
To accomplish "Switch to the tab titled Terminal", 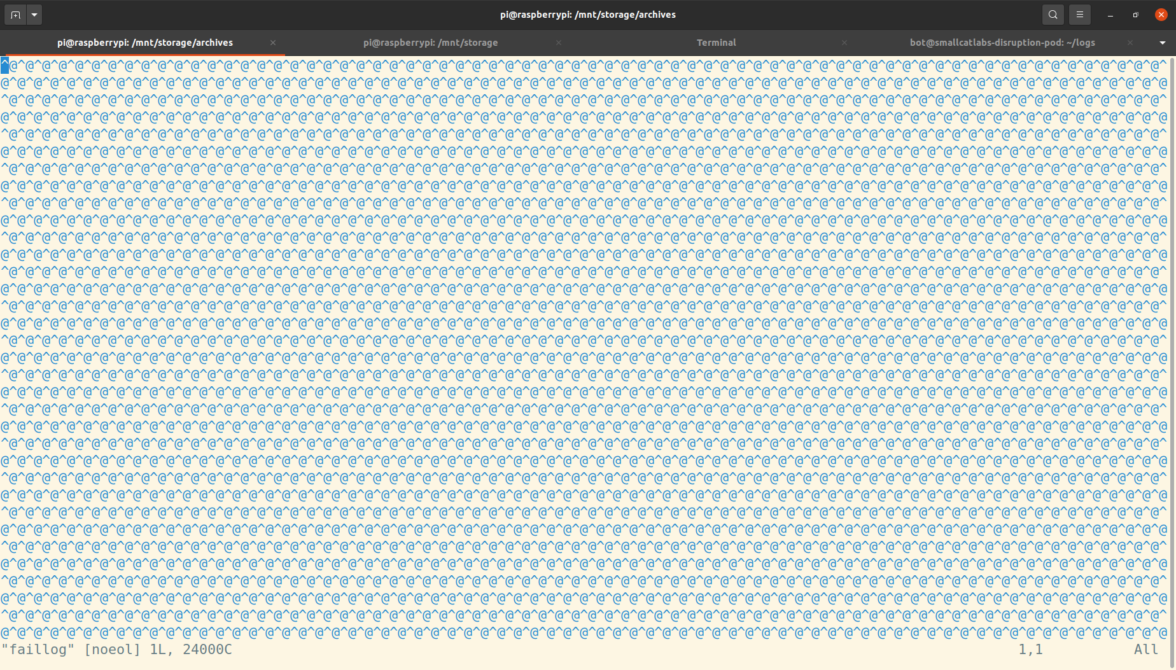I will tap(717, 43).
